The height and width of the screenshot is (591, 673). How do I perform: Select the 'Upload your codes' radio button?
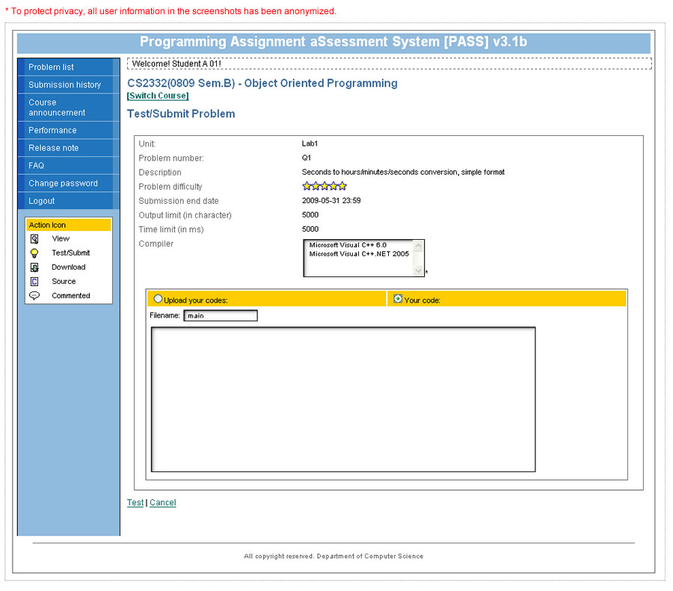(158, 299)
